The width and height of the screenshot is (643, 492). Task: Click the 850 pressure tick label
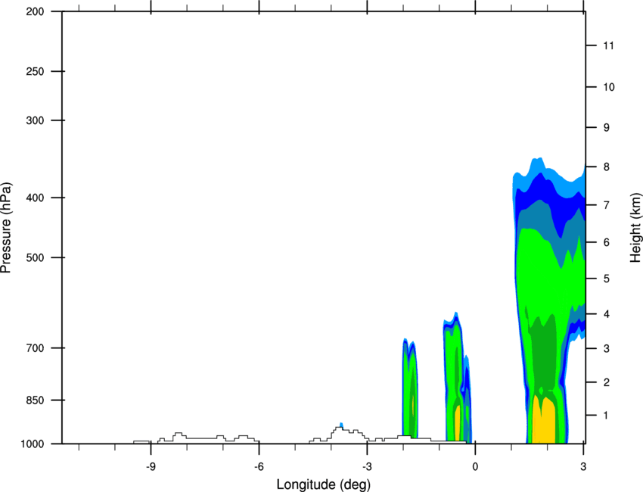36,400
